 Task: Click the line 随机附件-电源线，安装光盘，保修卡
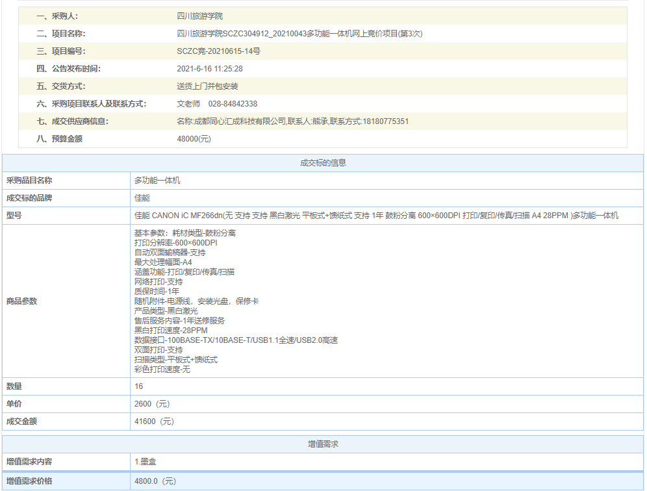[x=196, y=301]
